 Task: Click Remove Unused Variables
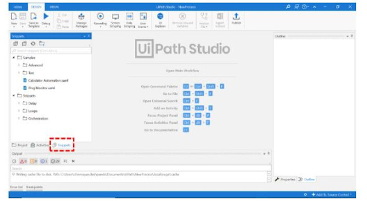pos(182,20)
